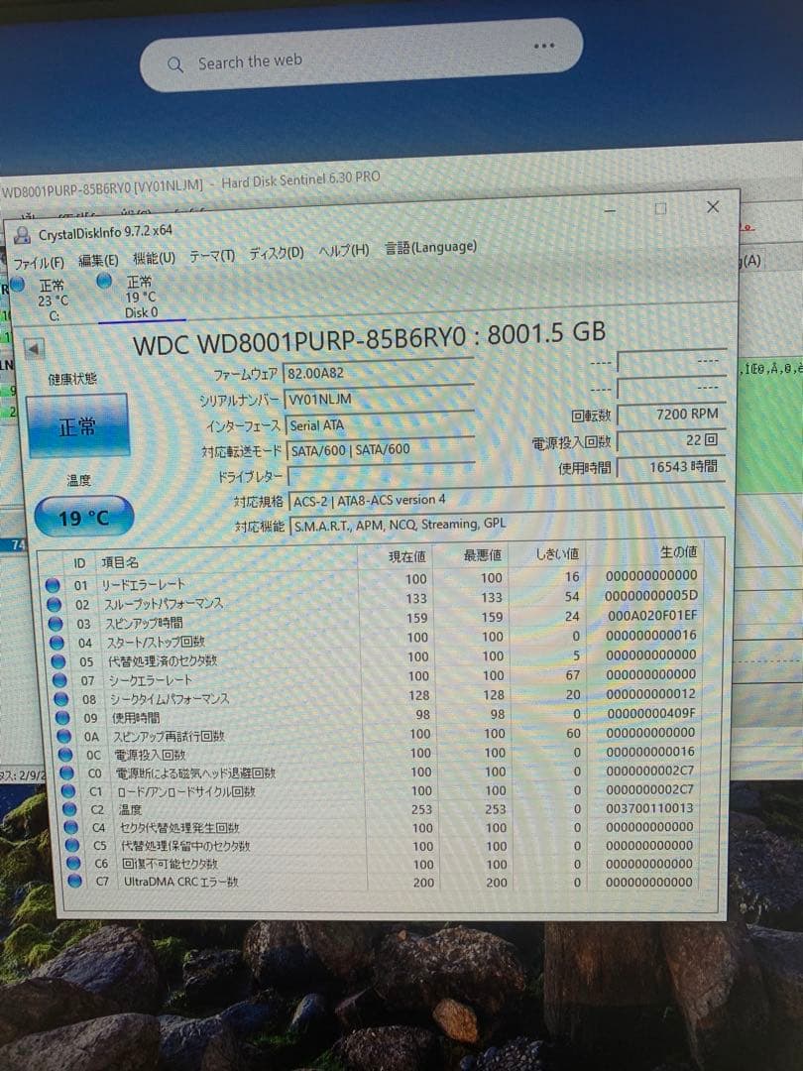Click the SATA/600 transfer mode field
This screenshot has height=1071, width=803.
point(381,449)
